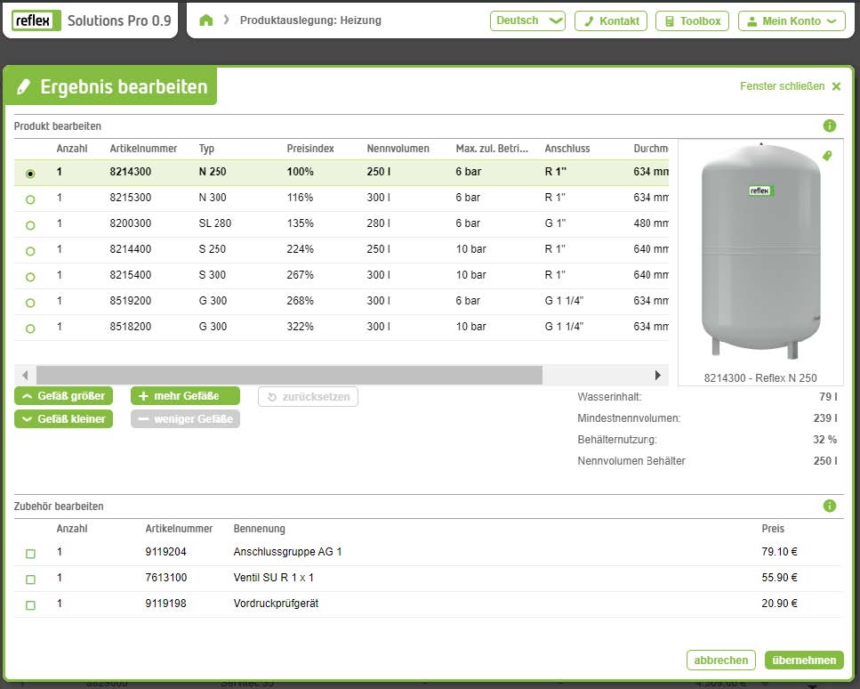The image size is (860, 689).
Task: Click Typ column header
Action: (x=206, y=149)
